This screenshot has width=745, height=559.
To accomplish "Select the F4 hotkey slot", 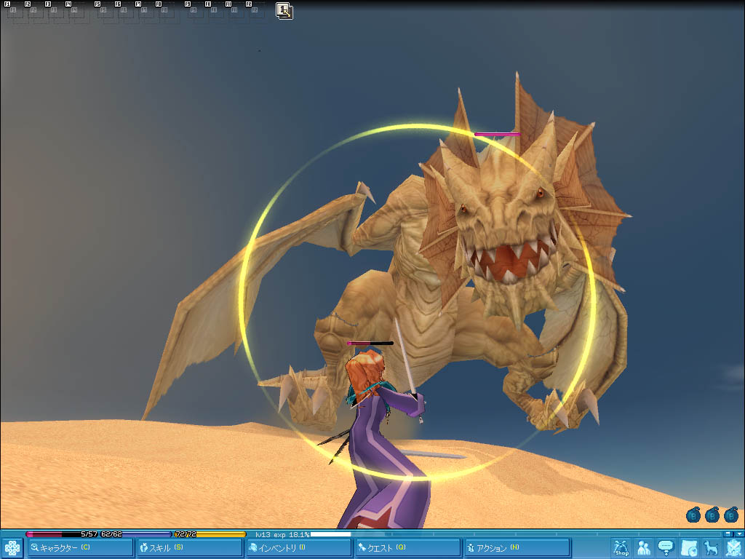I will (75, 12).
